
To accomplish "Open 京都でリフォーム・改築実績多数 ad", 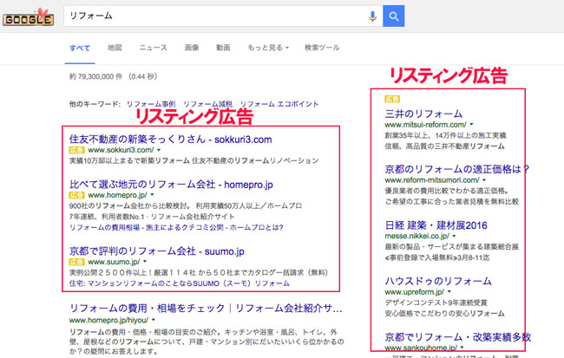I will 458,337.
